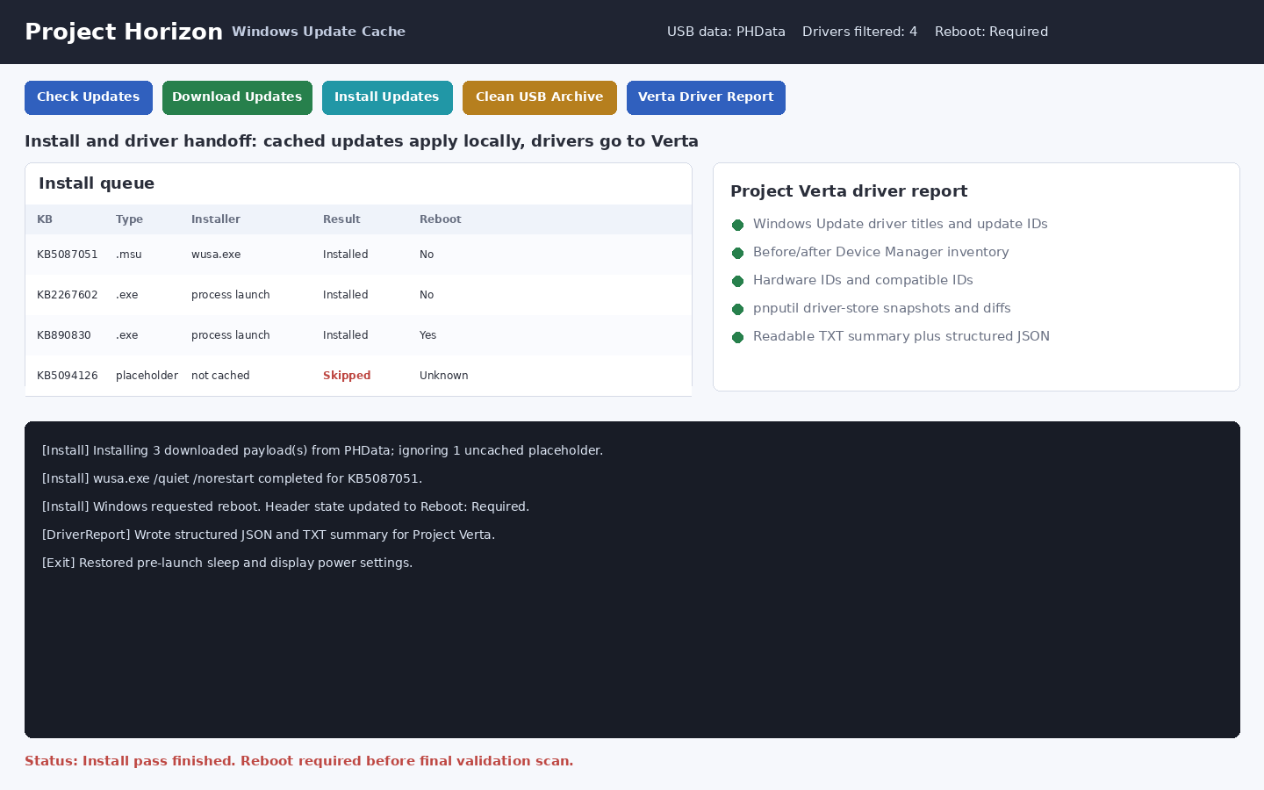Open the Verta Driver Report

point(706,97)
